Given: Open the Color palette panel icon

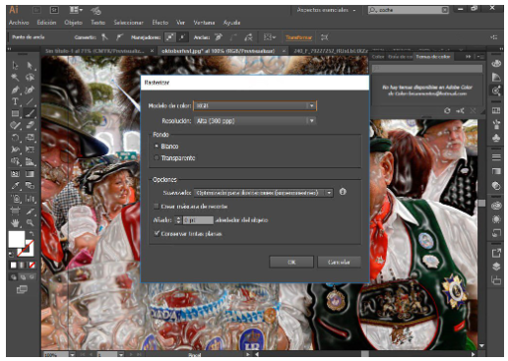Looking at the screenshot, I should pyautogui.click(x=496, y=63).
